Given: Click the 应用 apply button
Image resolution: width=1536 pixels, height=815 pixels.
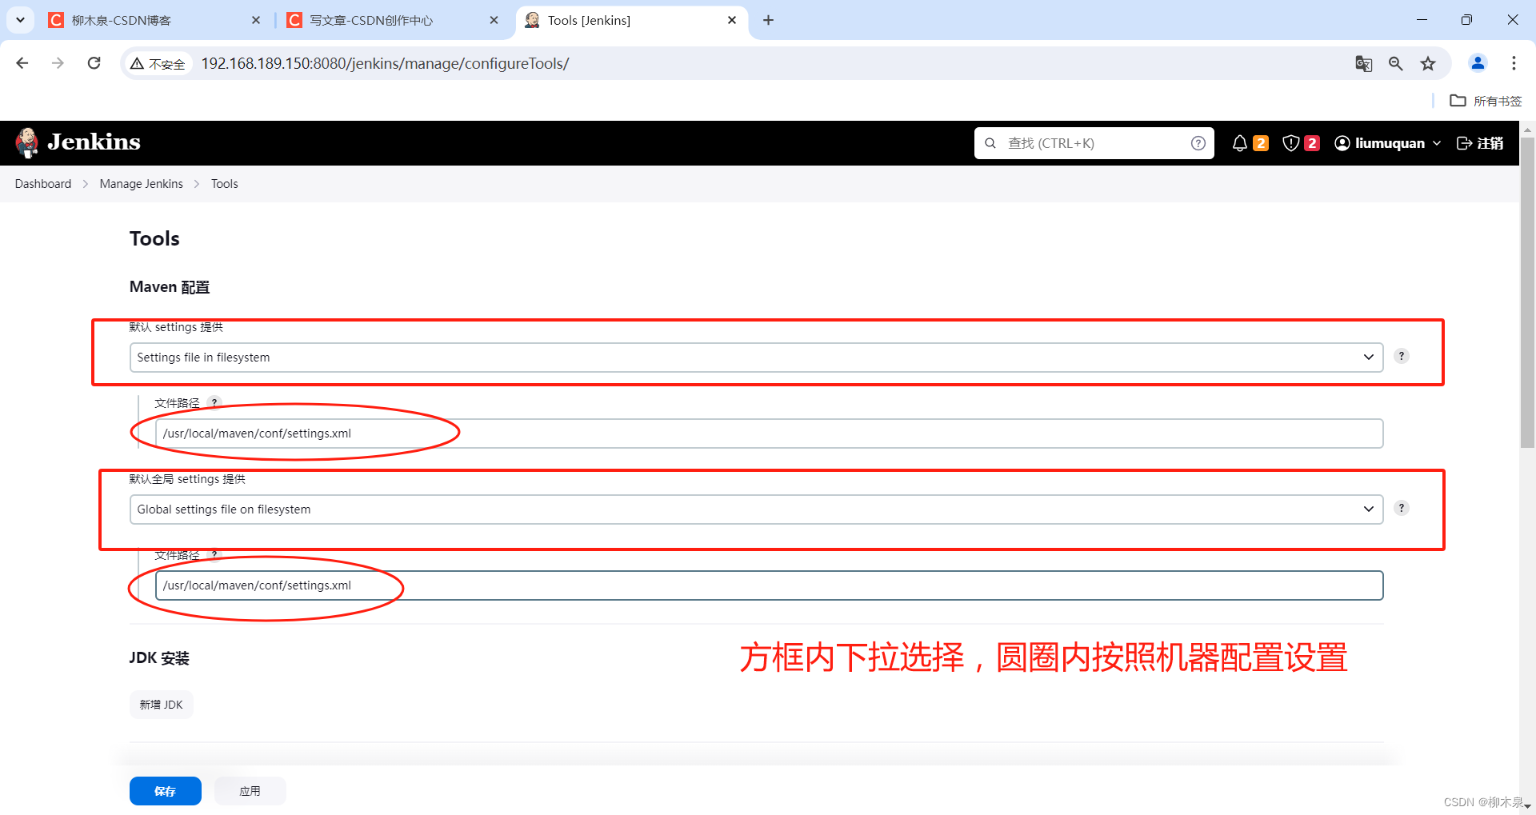Looking at the screenshot, I should point(250,791).
